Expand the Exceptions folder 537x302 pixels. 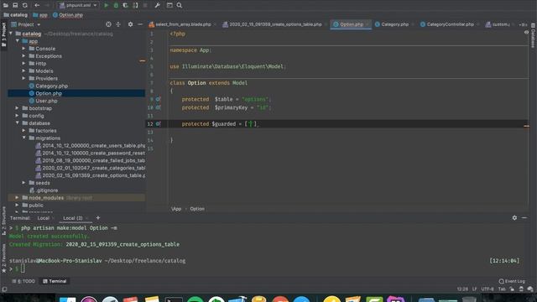pyautogui.click(x=24, y=56)
